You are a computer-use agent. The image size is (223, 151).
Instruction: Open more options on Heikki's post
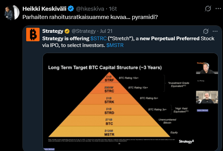218,9
